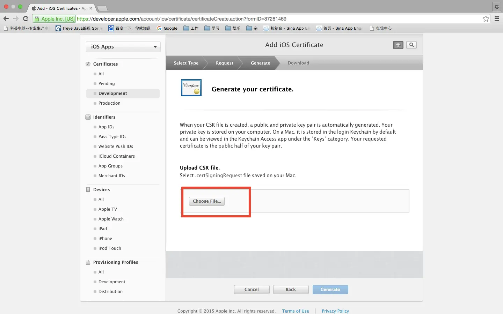Click the Cancel button
The width and height of the screenshot is (503, 314).
(251, 290)
